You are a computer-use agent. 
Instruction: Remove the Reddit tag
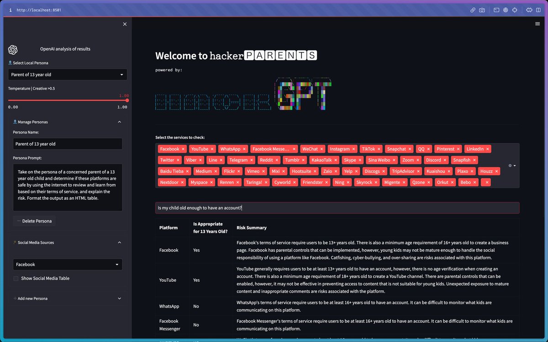pyautogui.click(x=277, y=160)
